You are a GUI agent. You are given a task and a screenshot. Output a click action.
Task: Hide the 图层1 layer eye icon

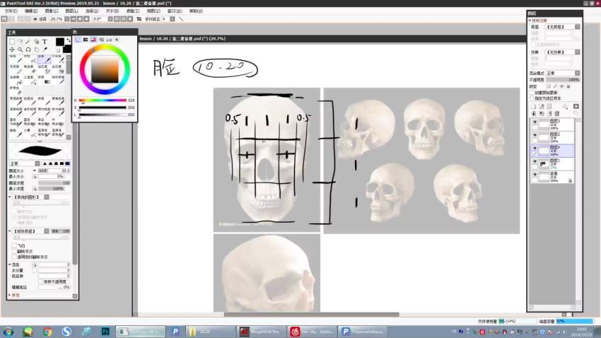535,161
